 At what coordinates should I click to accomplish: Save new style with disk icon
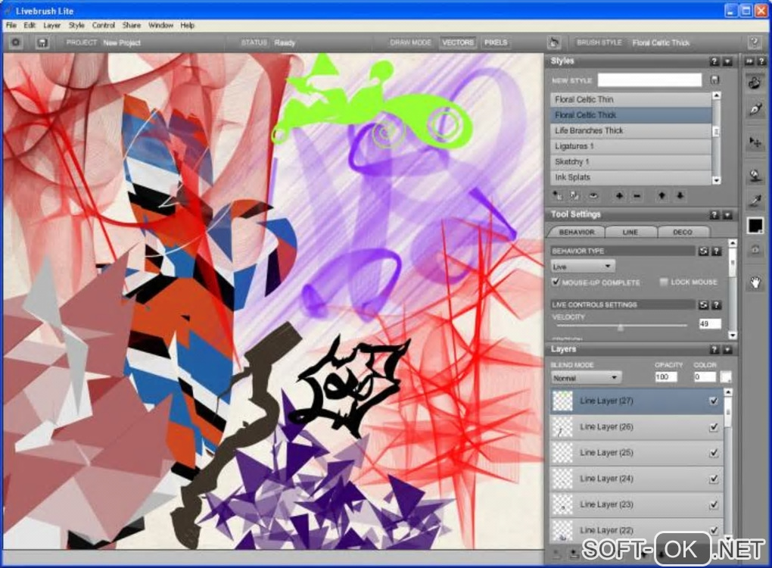click(715, 80)
